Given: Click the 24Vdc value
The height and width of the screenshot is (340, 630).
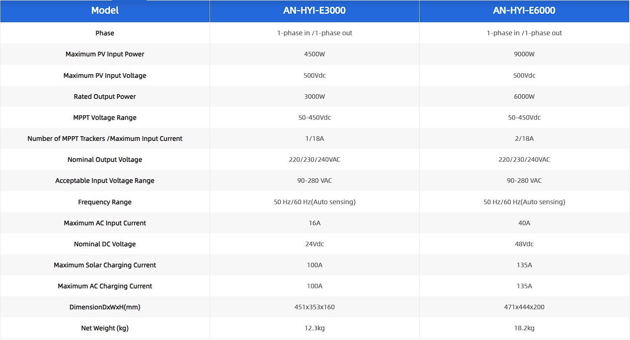Looking at the screenshot, I should tap(314, 244).
